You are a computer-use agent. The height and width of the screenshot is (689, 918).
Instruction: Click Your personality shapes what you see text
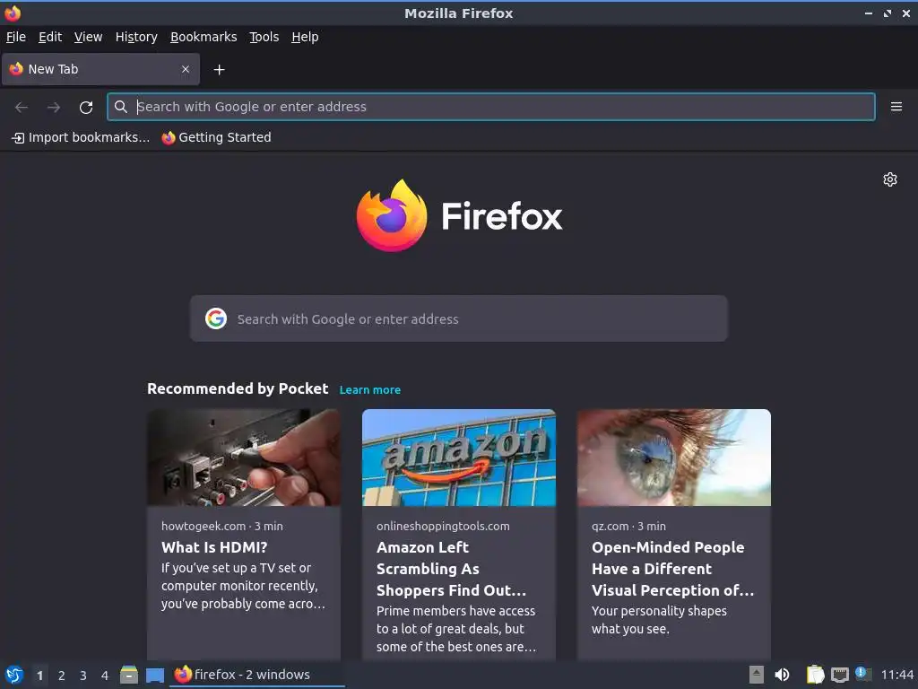coord(659,620)
